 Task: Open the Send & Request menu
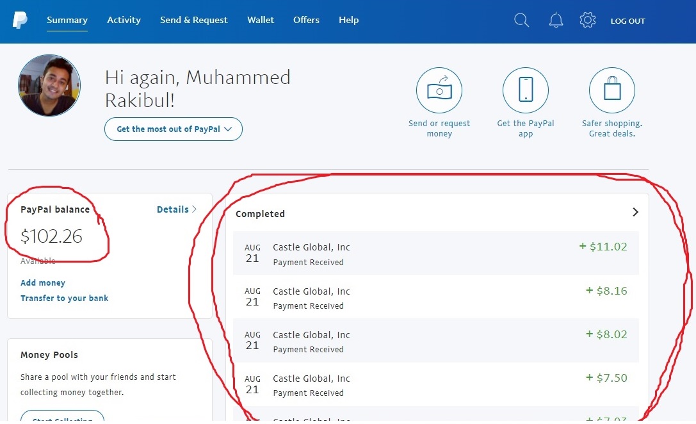[x=193, y=20]
